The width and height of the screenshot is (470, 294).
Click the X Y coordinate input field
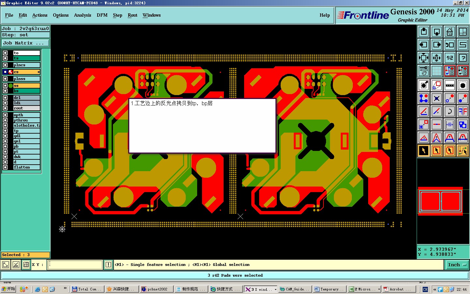pos(75,265)
